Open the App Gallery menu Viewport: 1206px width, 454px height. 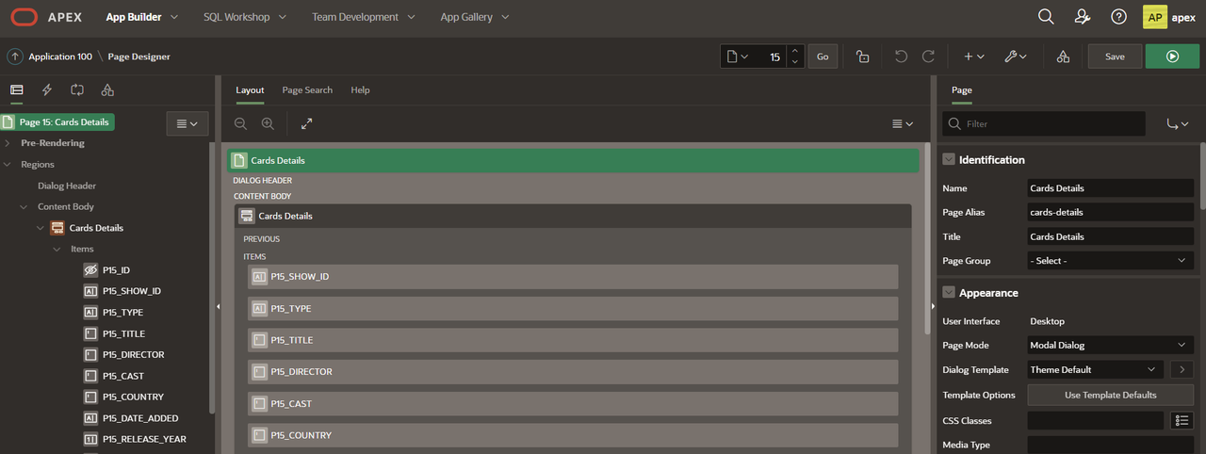[x=475, y=17]
